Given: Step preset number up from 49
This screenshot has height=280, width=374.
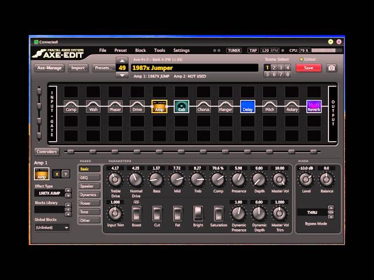Looking at the screenshot, I should click(122, 61).
